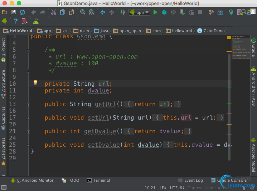Image resolution: width=257 pixels, height=191 pixels.
Task: Run with coverage icon
Action: point(173,12)
